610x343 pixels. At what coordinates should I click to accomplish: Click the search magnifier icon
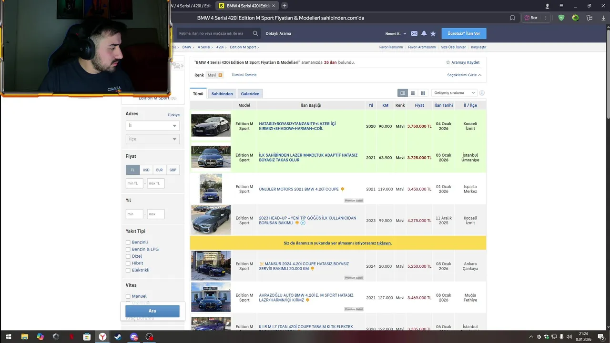255,33
